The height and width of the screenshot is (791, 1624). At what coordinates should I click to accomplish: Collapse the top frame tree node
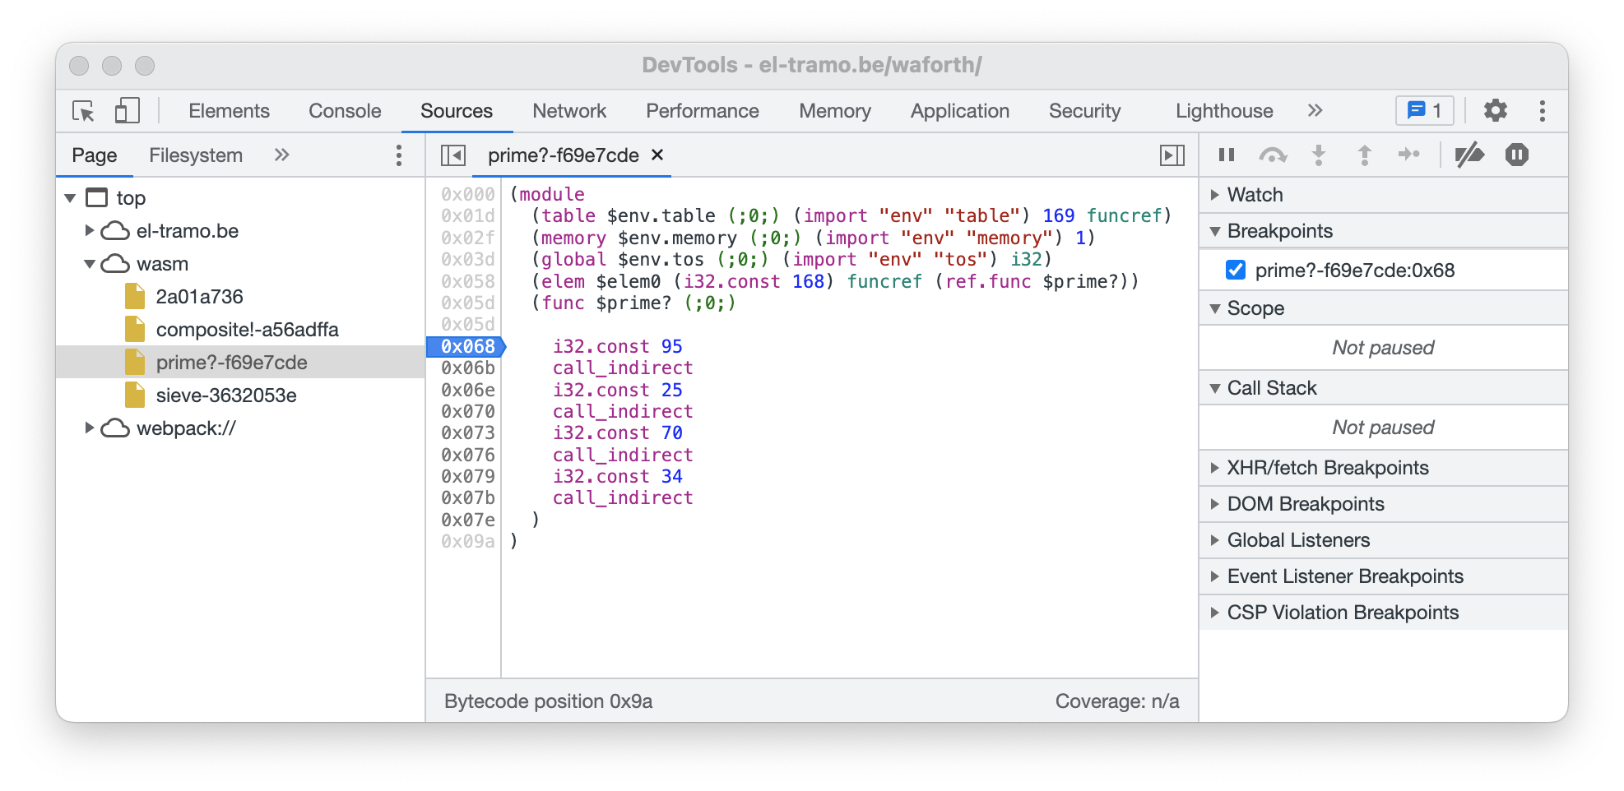tap(70, 198)
